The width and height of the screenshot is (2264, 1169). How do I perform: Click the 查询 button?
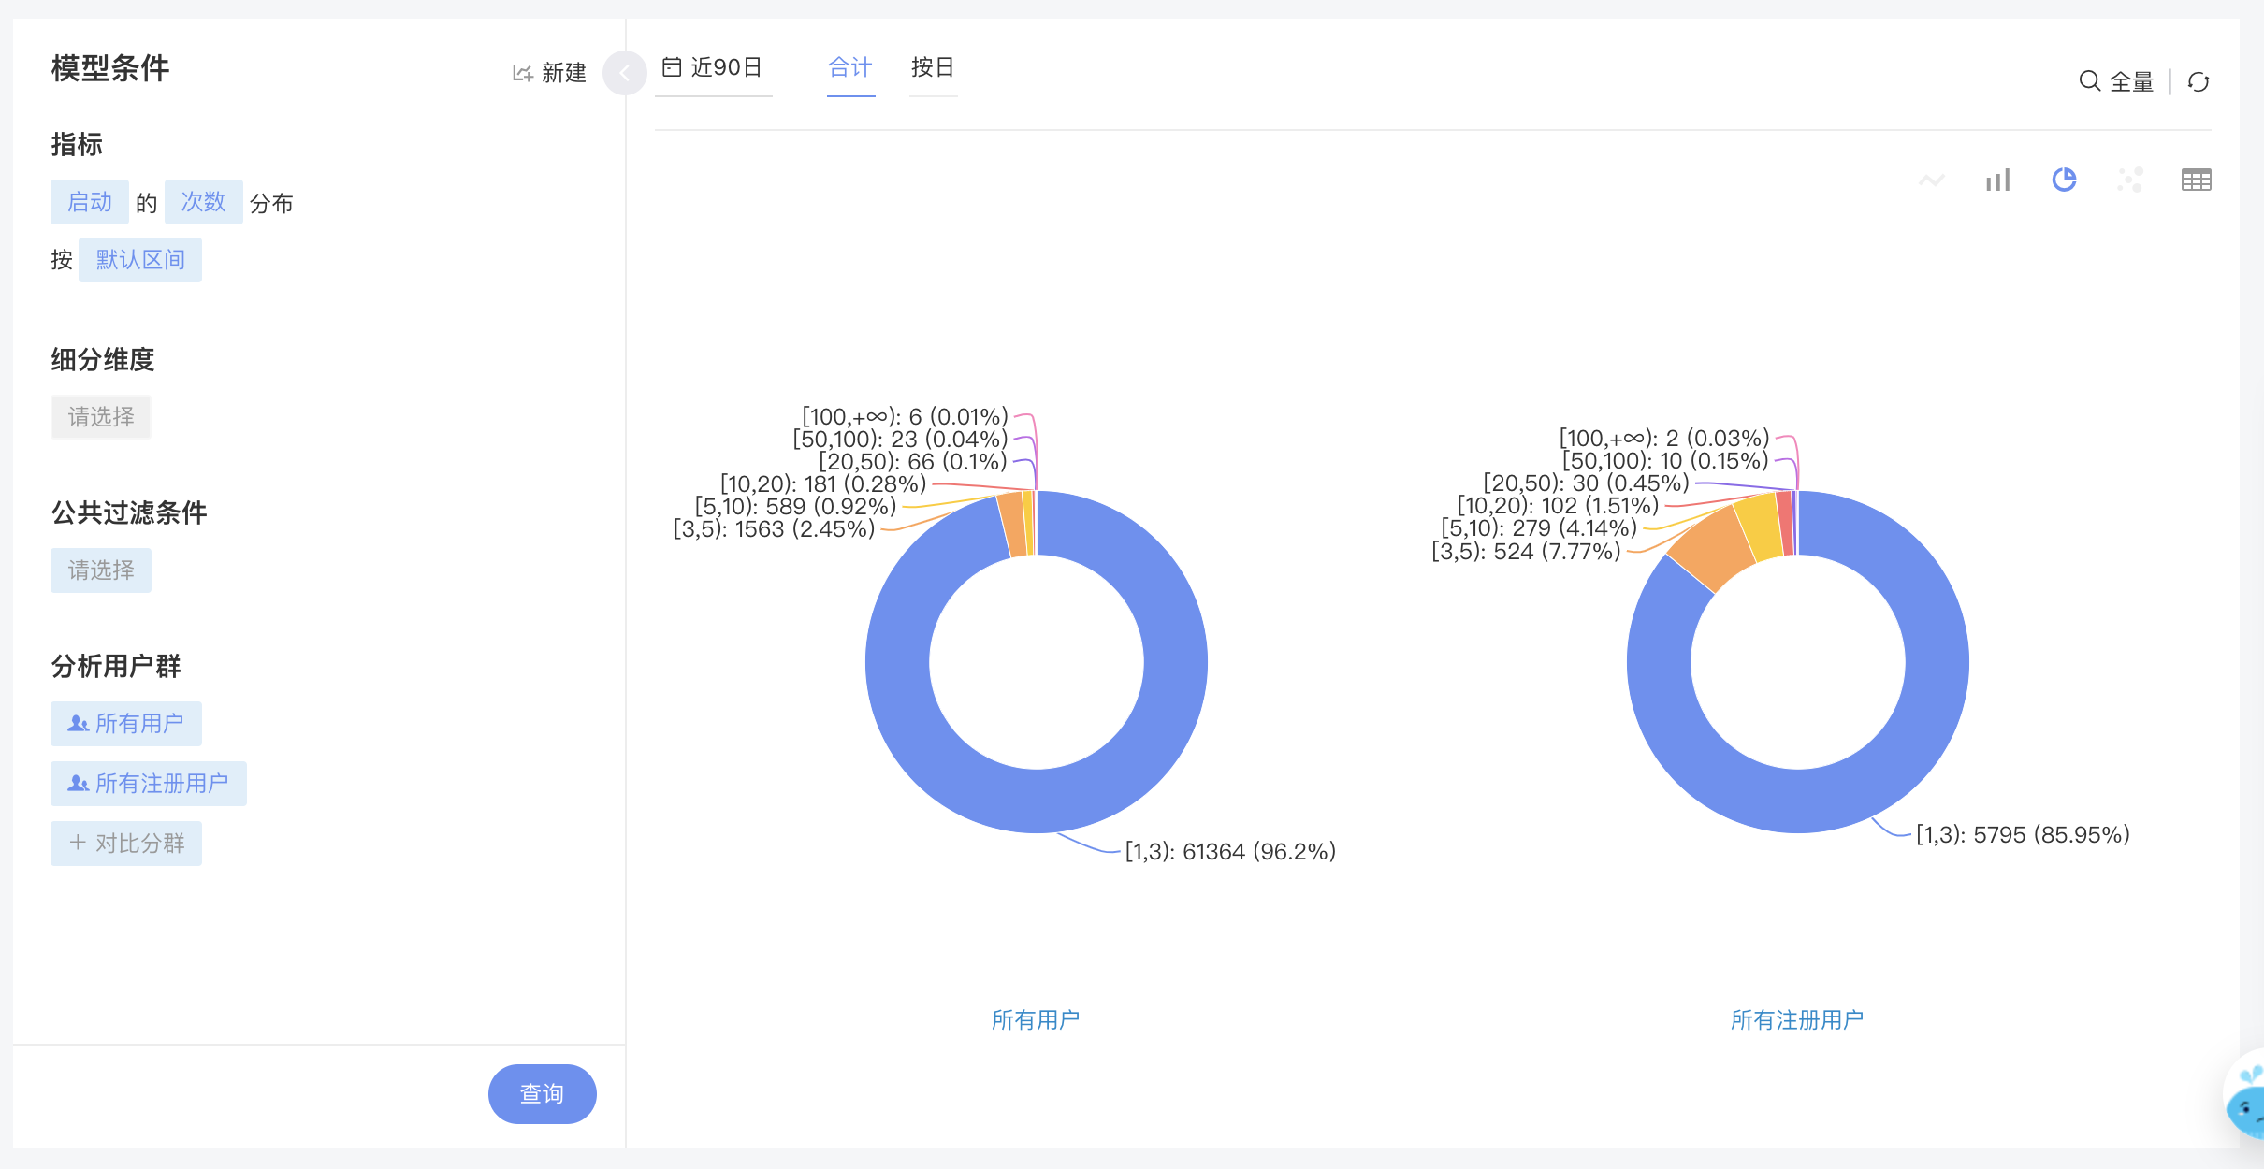click(543, 1094)
